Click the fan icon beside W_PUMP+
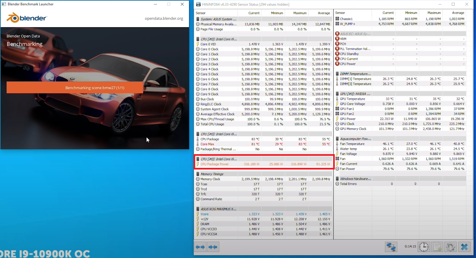 (337, 24)
